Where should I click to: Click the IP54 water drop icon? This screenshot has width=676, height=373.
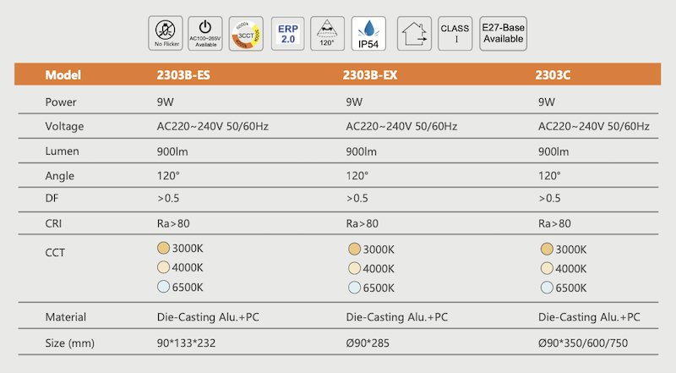click(368, 30)
